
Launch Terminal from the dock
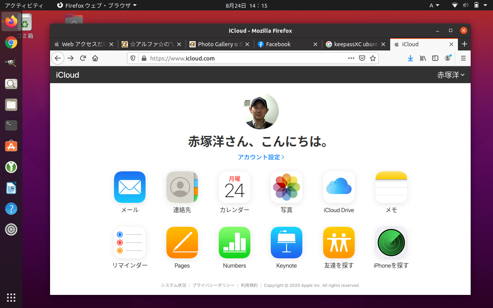(11, 125)
